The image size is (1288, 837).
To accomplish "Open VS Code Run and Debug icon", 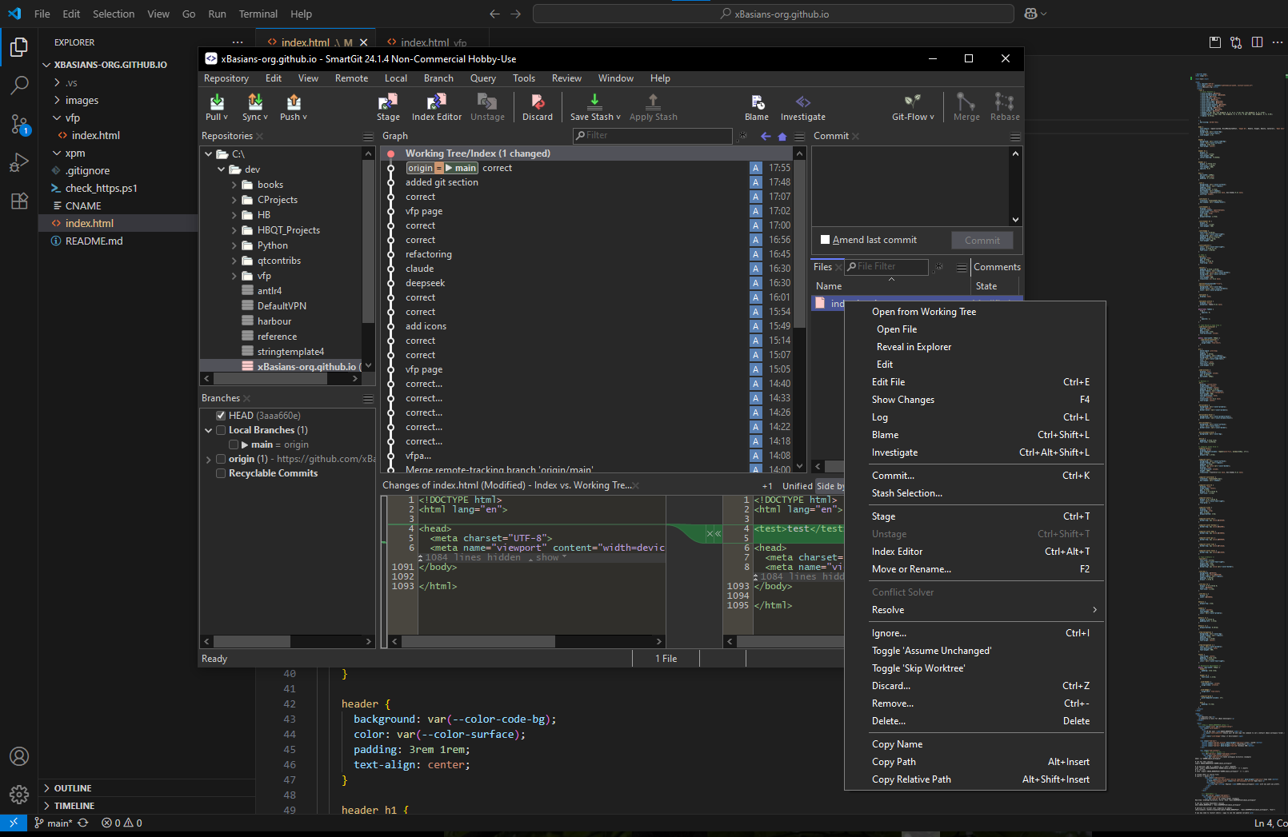I will [19, 162].
